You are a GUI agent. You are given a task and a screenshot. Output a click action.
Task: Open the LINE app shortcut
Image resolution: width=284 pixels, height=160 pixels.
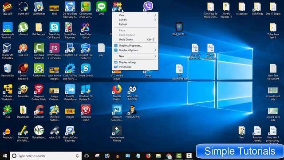coord(101,8)
